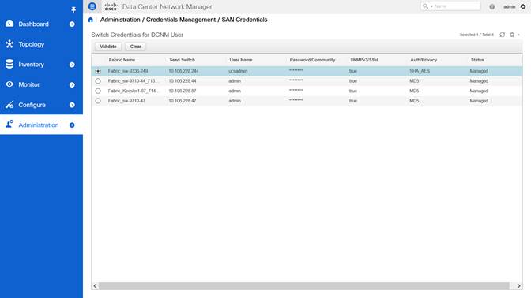This screenshot has height=298, width=531.
Task: Sort by Status column header
Action: 477,60
